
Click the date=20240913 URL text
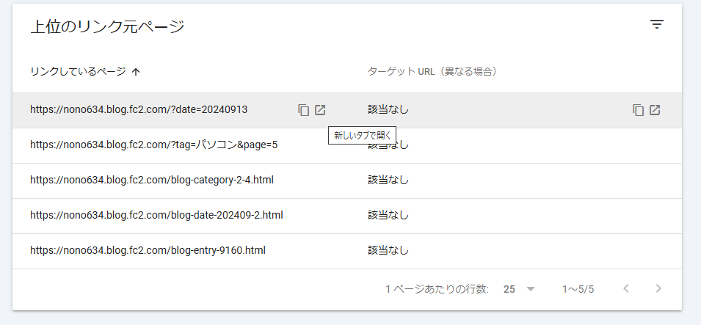(x=139, y=109)
